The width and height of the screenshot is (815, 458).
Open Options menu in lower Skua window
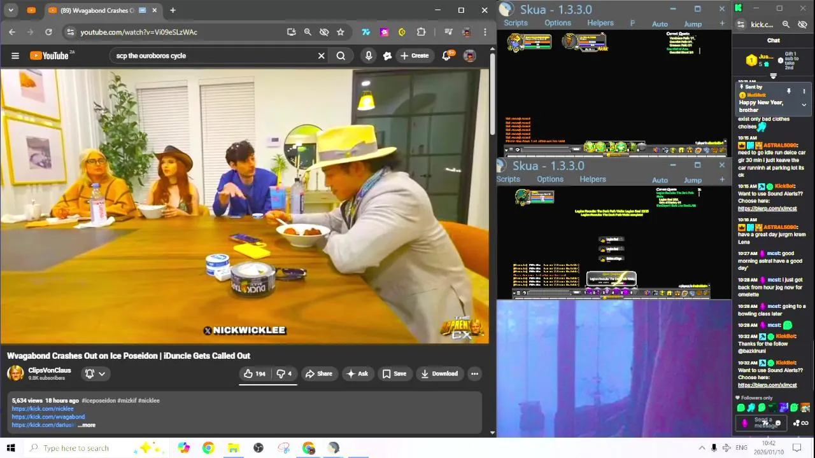point(550,179)
